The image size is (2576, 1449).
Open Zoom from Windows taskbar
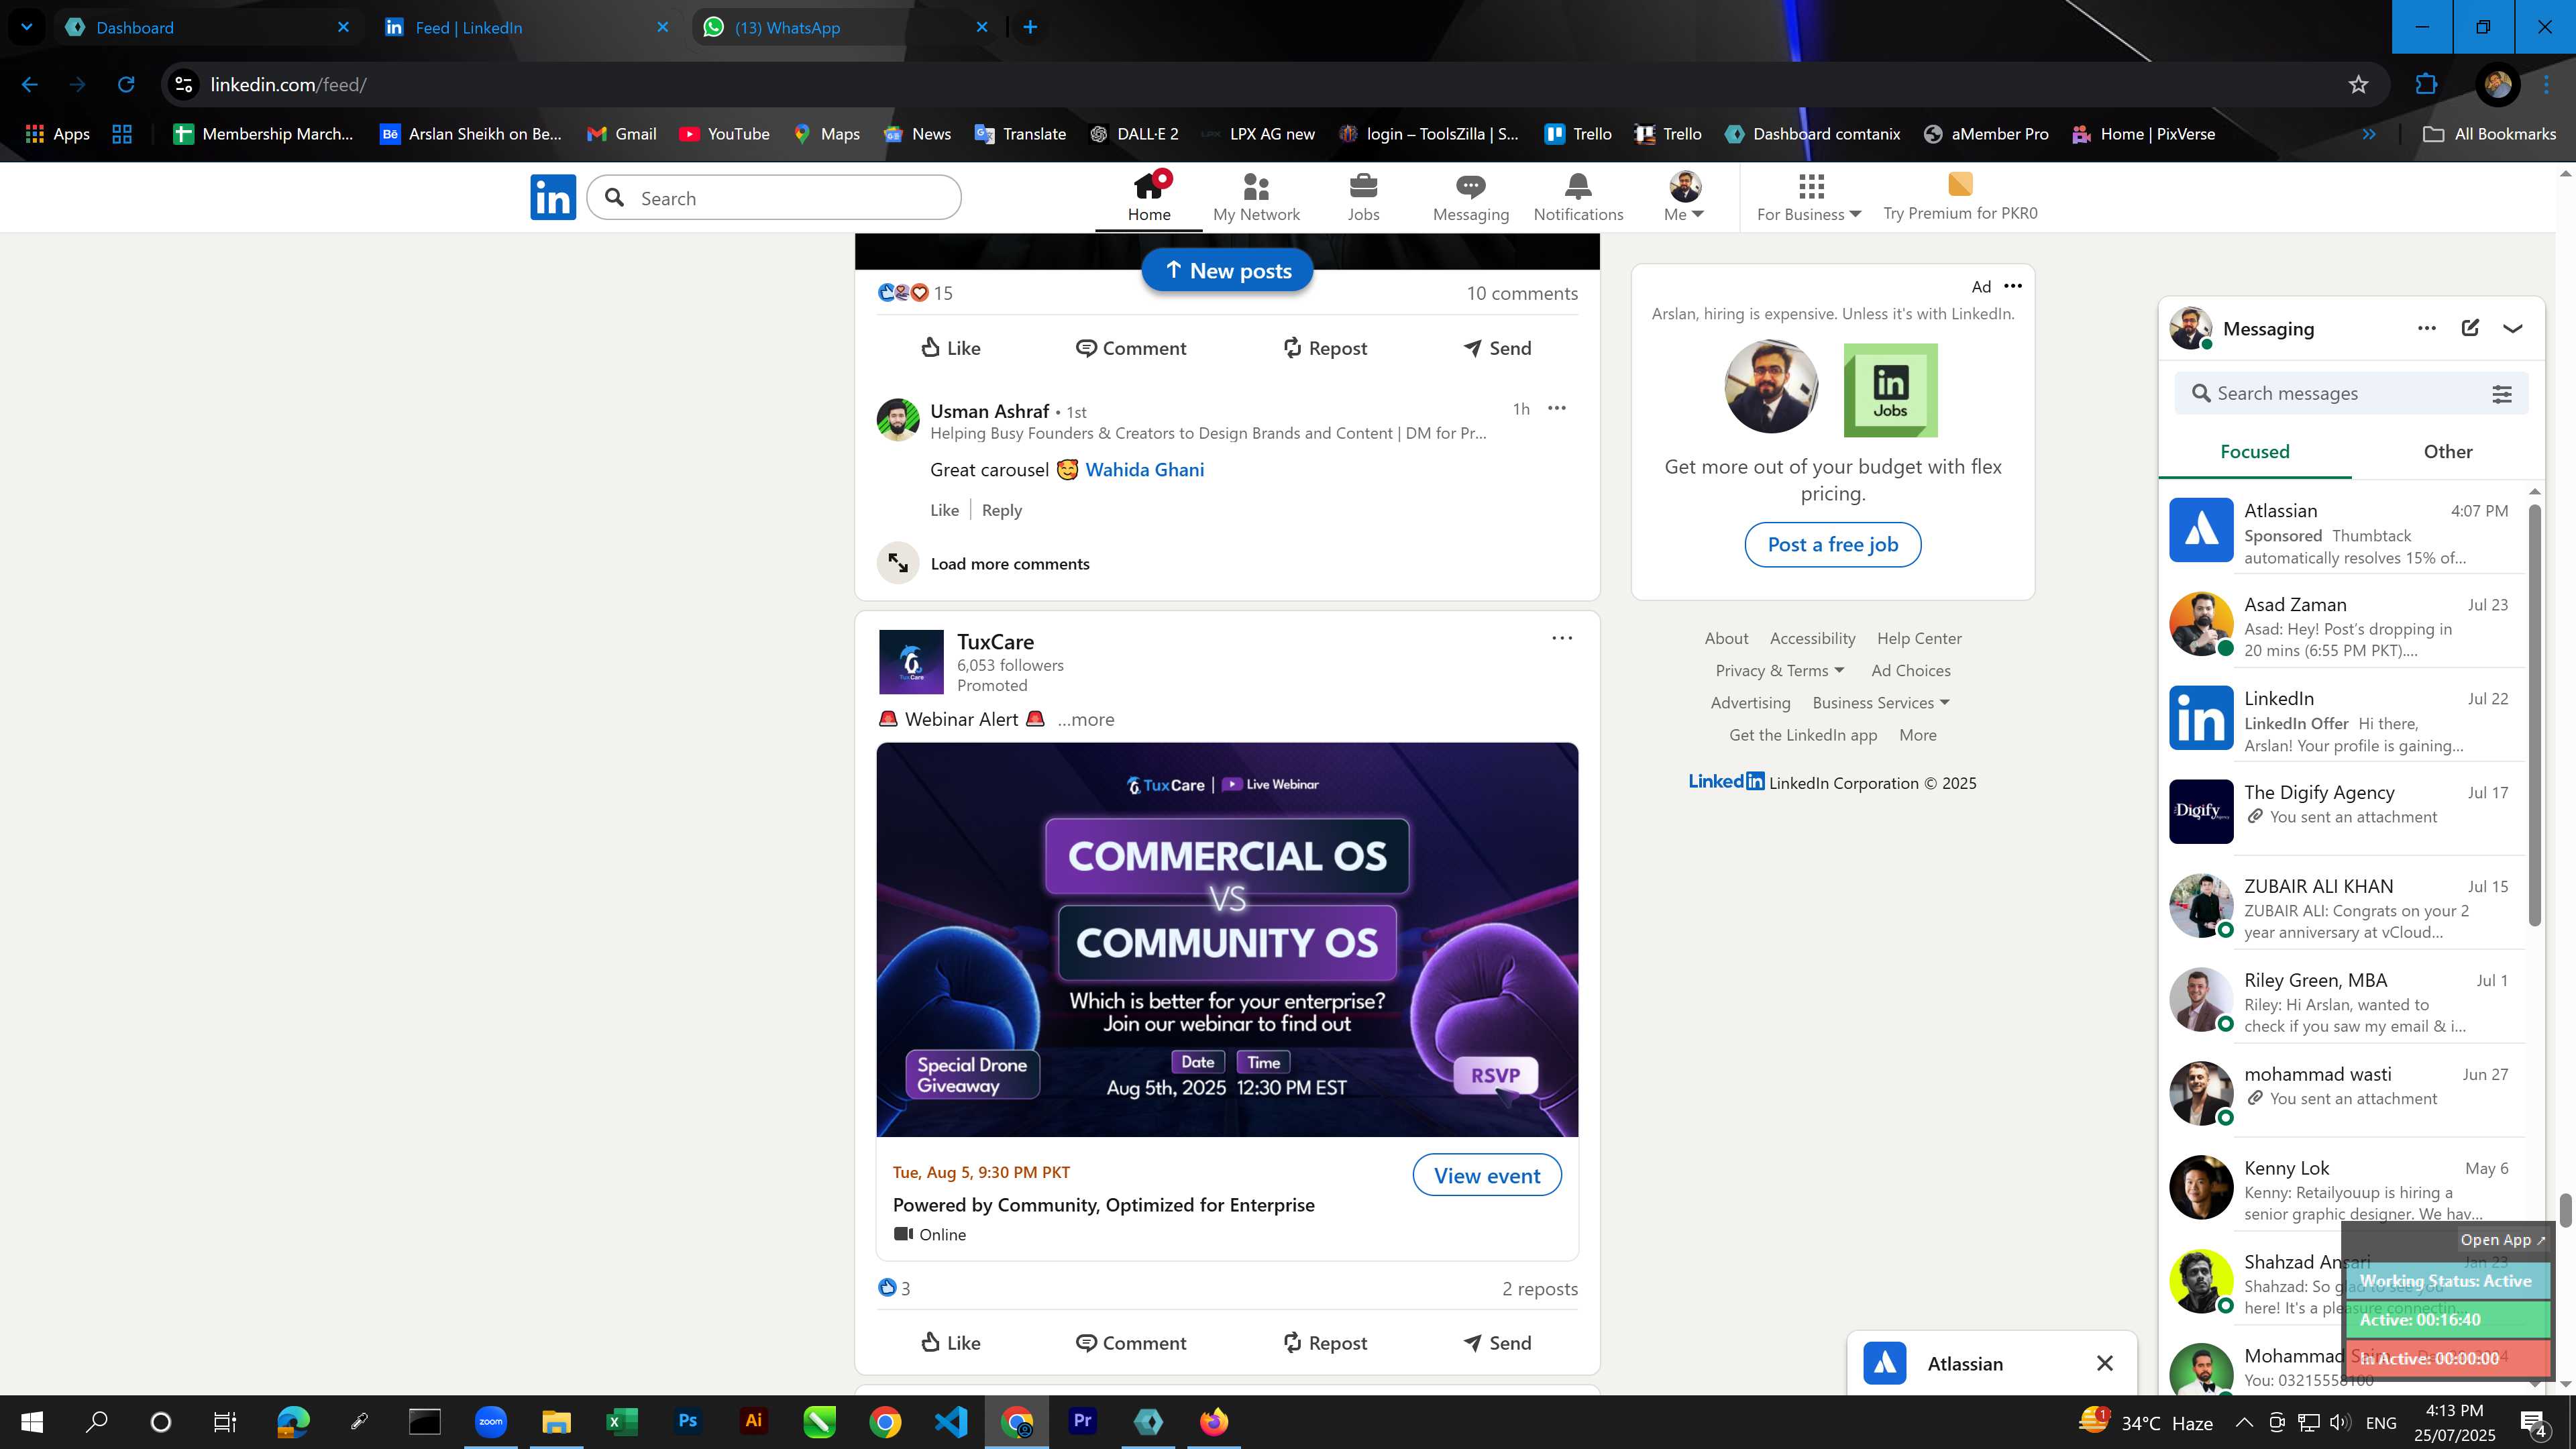click(x=490, y=1421)
